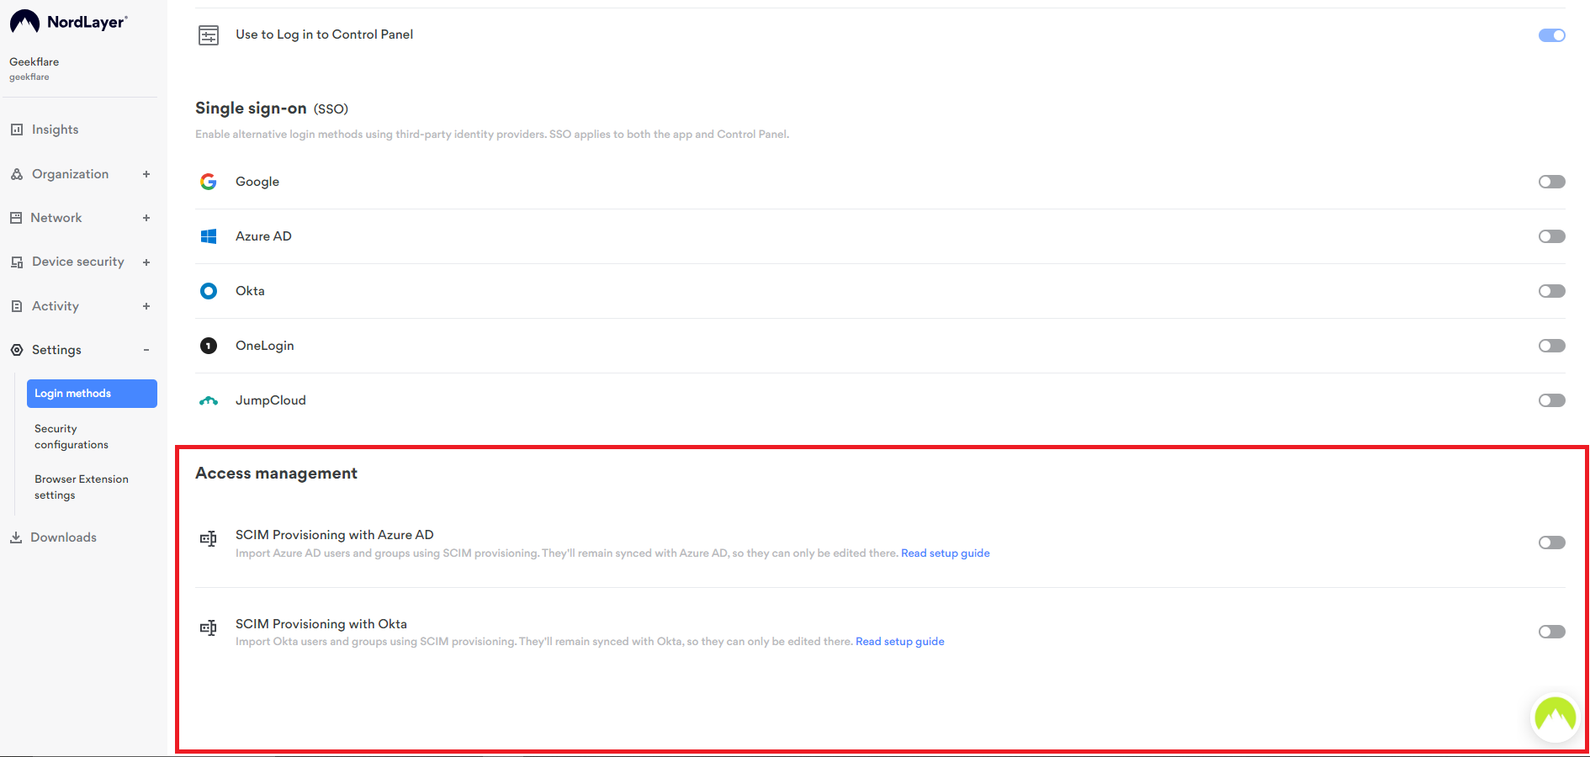Click the Activity sidebar icon
This screenshot has width=1590, height=757.
pos(17,306)
